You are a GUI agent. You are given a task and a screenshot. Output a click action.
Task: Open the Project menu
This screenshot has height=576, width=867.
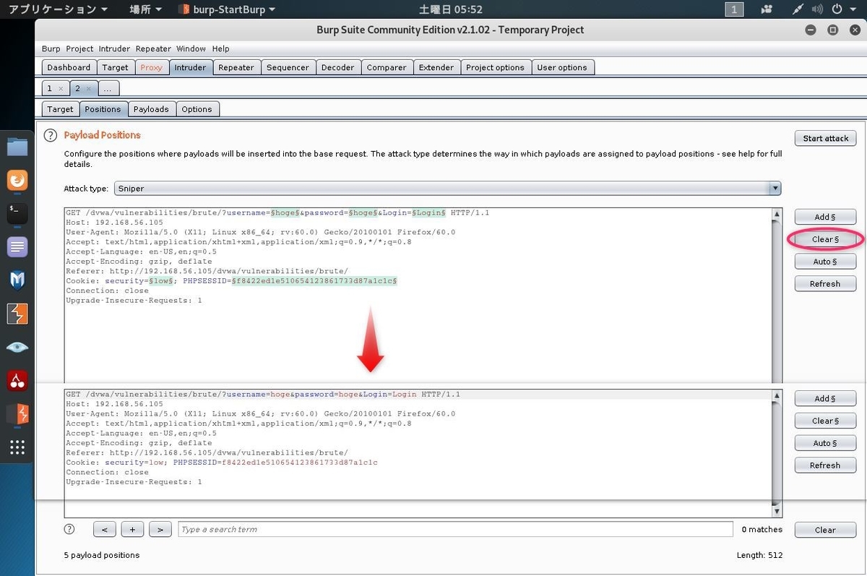(79, 48)
